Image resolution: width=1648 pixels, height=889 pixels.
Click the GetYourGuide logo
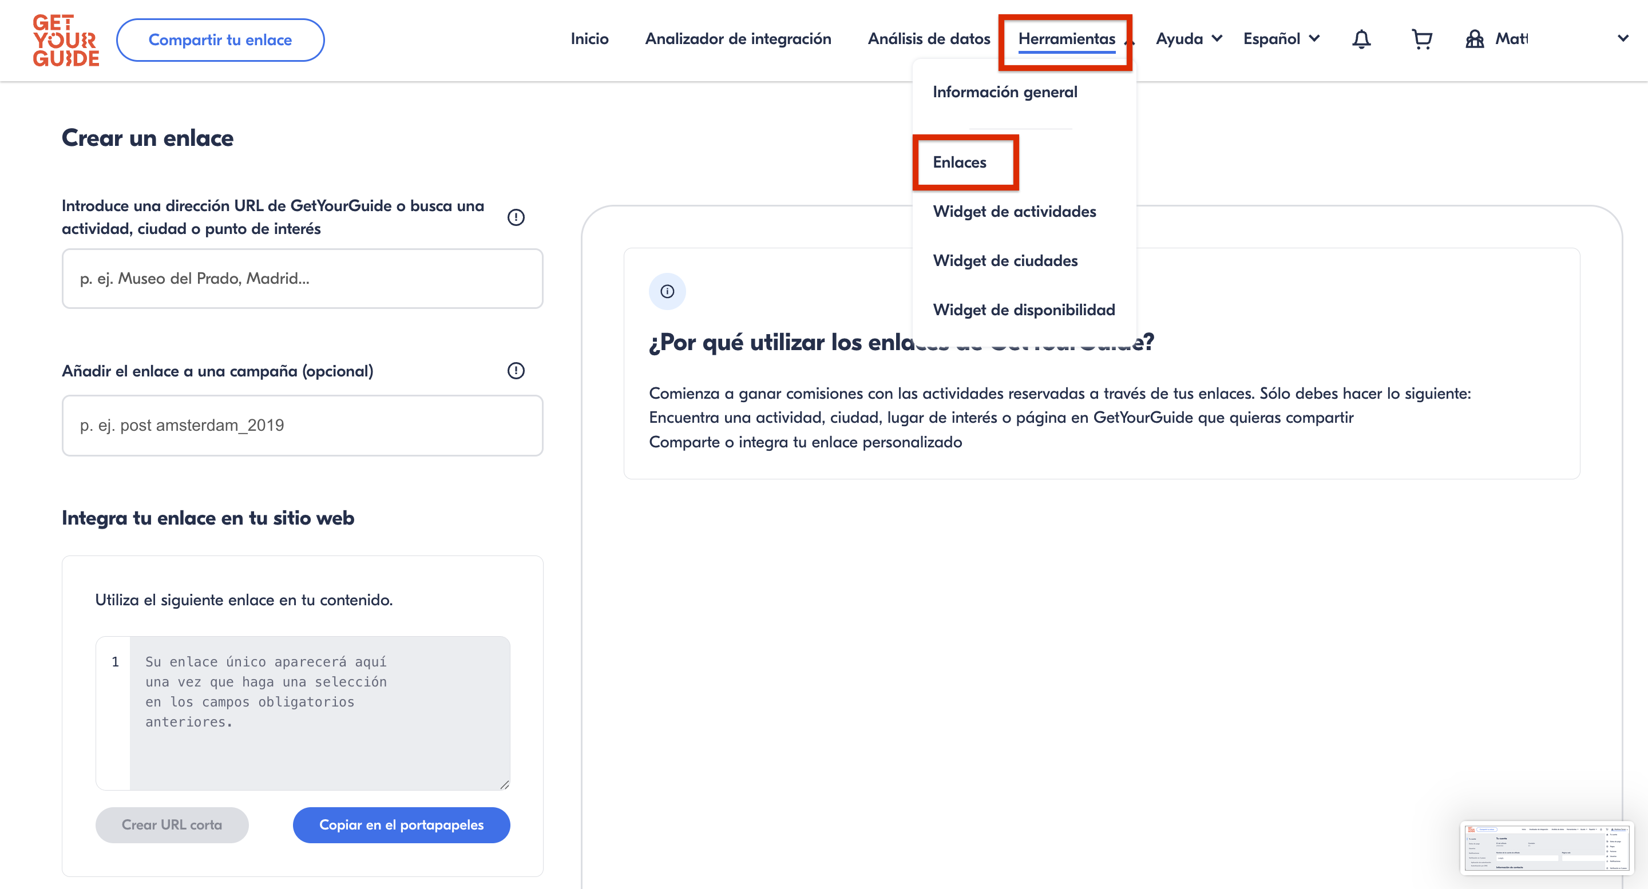66,40
